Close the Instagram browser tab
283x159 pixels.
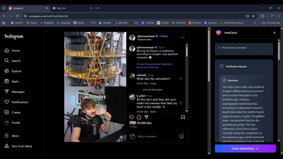(x=47, y=8)
